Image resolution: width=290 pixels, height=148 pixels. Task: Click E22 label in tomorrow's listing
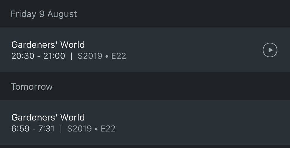(108, 129)
